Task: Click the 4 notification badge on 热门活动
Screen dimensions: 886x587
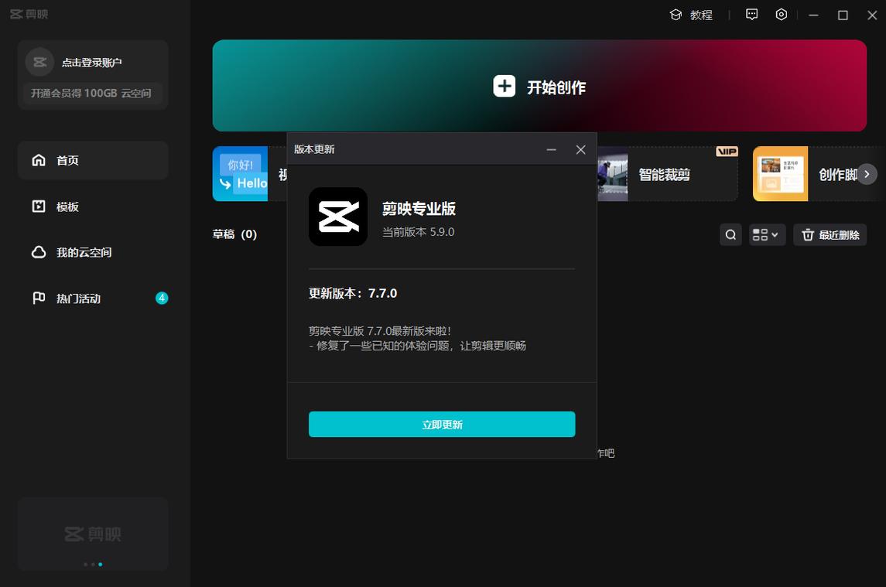Action: pyautogui.click(x=162, y=298)
